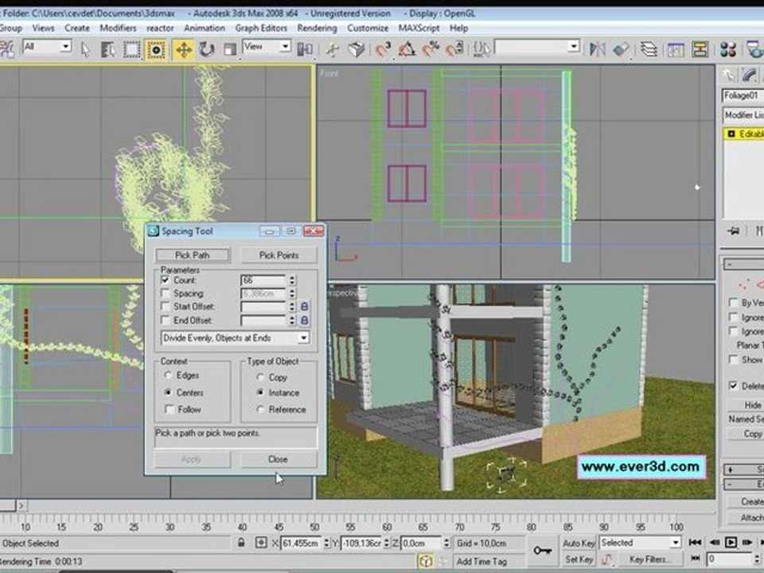Open the Rendering menu
This screenshot has height=573, width=764.
coord(318,29)
